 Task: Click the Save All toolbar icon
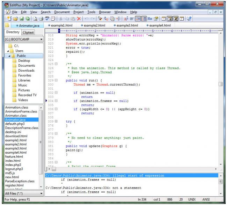(x=27, y=19)
